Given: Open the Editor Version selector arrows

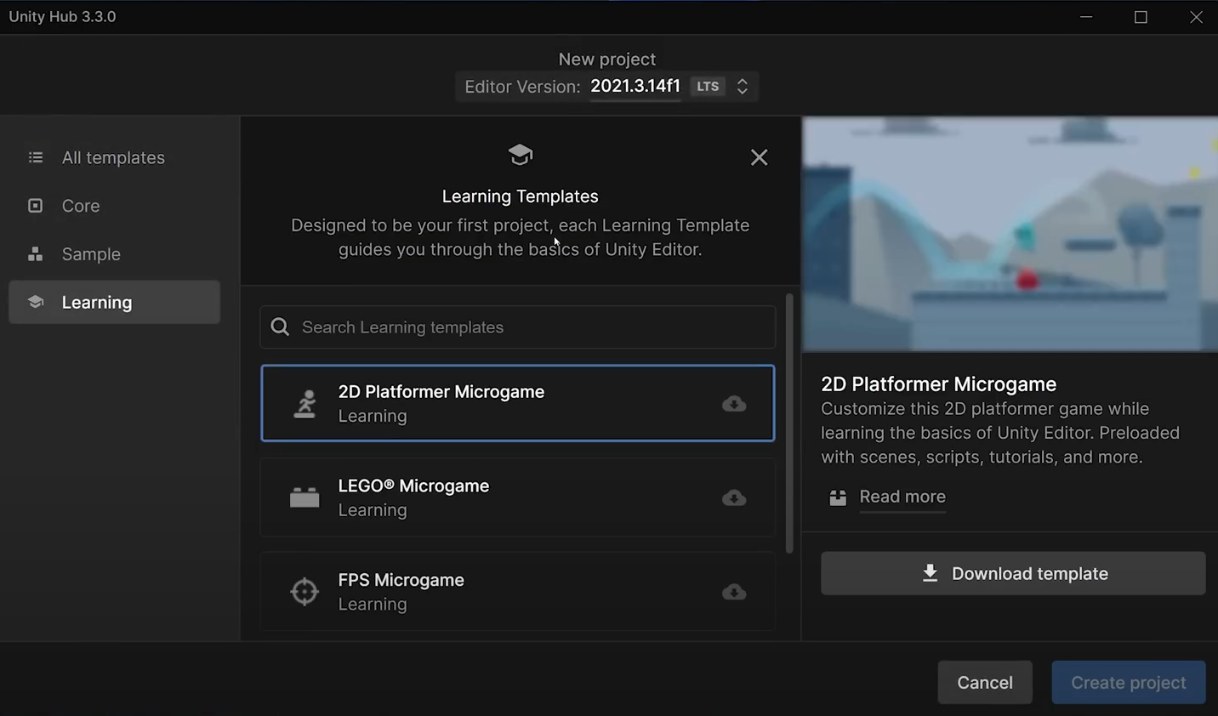Looking at the screenshot, I should coord(743,87).
